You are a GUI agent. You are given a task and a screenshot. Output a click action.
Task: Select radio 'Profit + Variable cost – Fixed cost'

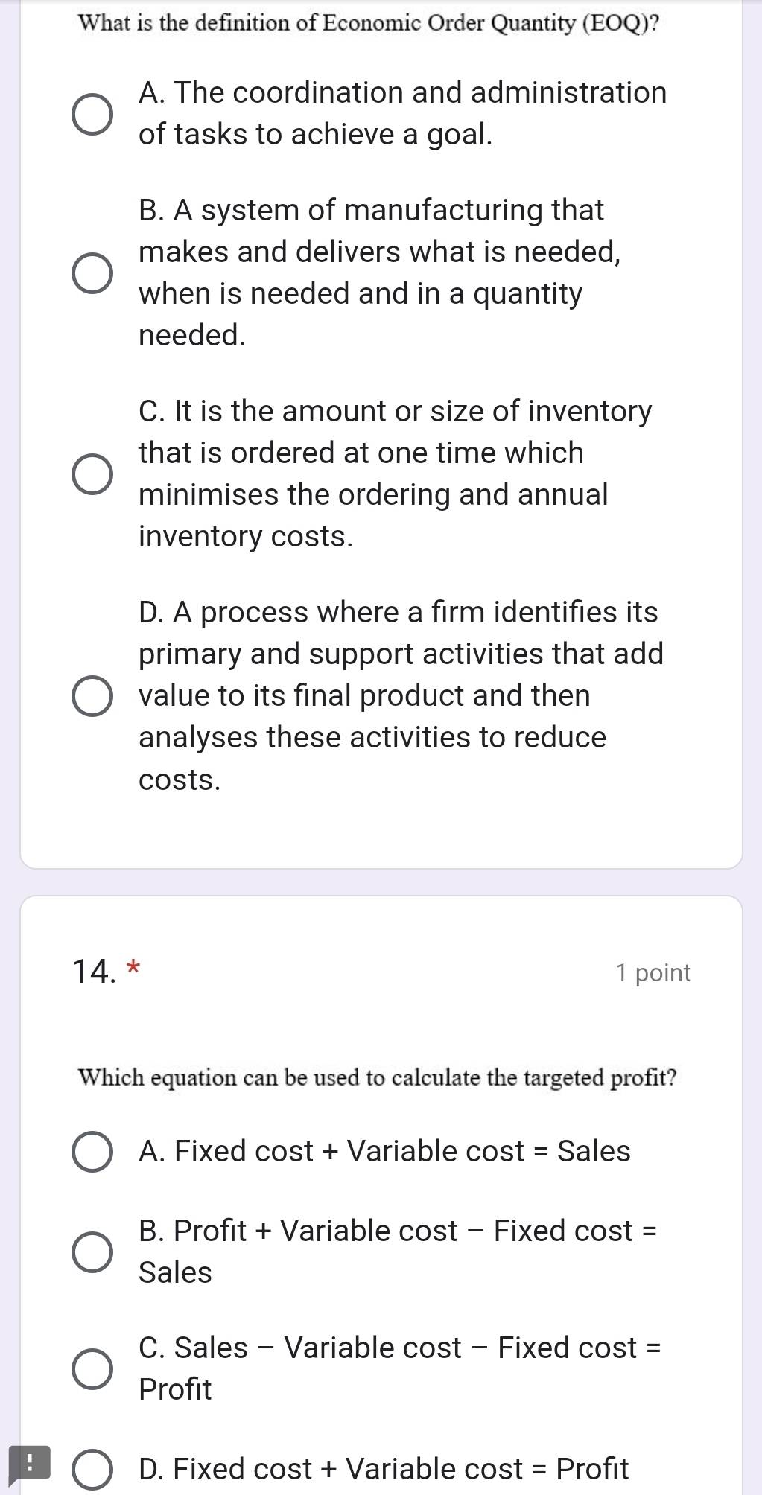coord(92,1252)
